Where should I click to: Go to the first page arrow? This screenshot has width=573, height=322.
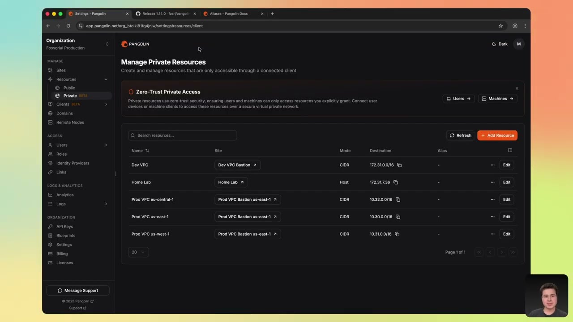click(479, 252)
